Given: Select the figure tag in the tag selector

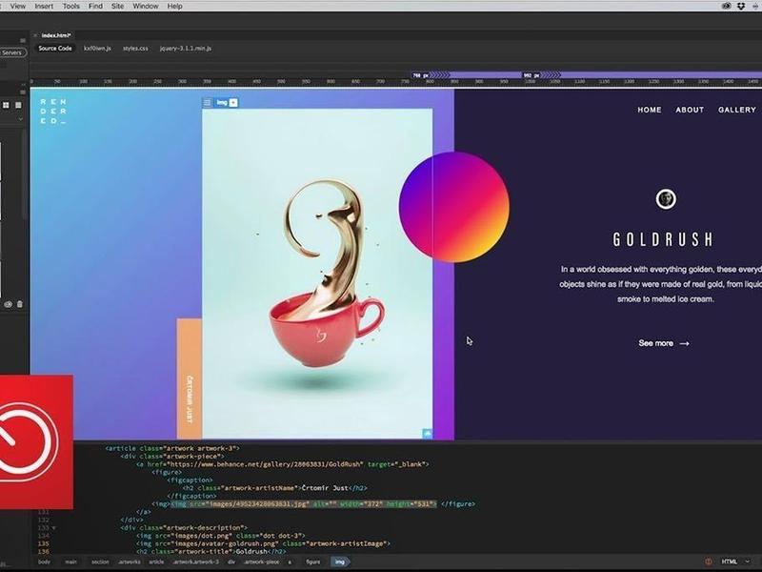Looking at the screenshot, I should pos(313,562).
